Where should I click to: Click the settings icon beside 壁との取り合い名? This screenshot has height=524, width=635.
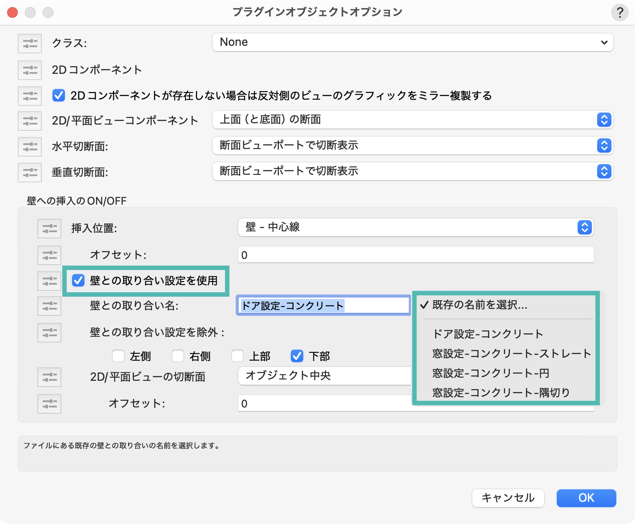click(49, 306)
